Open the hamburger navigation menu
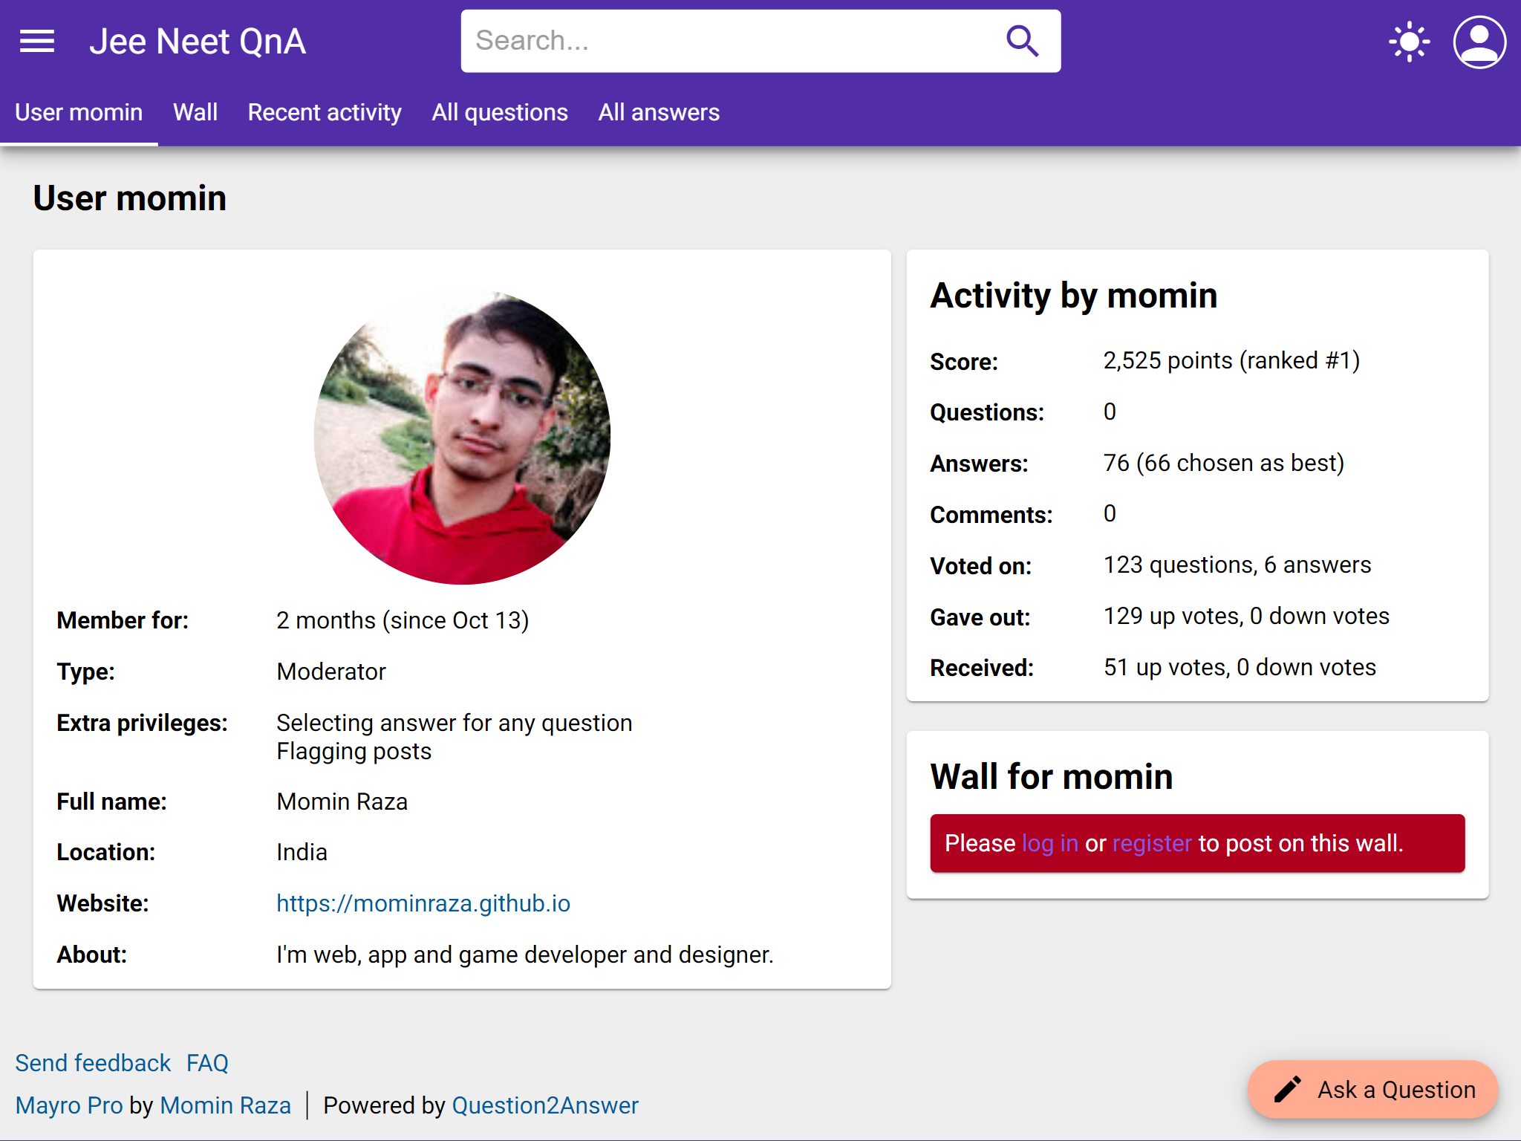Image resolution: width=1521 pixels, height=1141 pixels. coord(37,42)
